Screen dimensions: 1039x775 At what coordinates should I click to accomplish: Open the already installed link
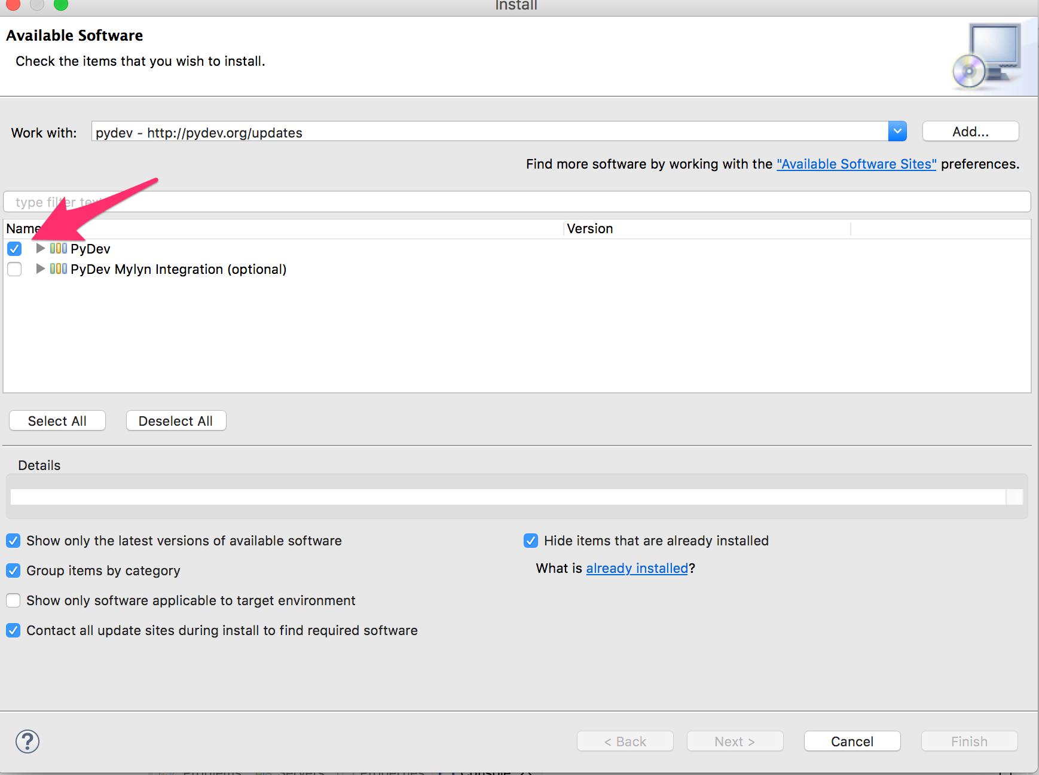pos(637,568)
